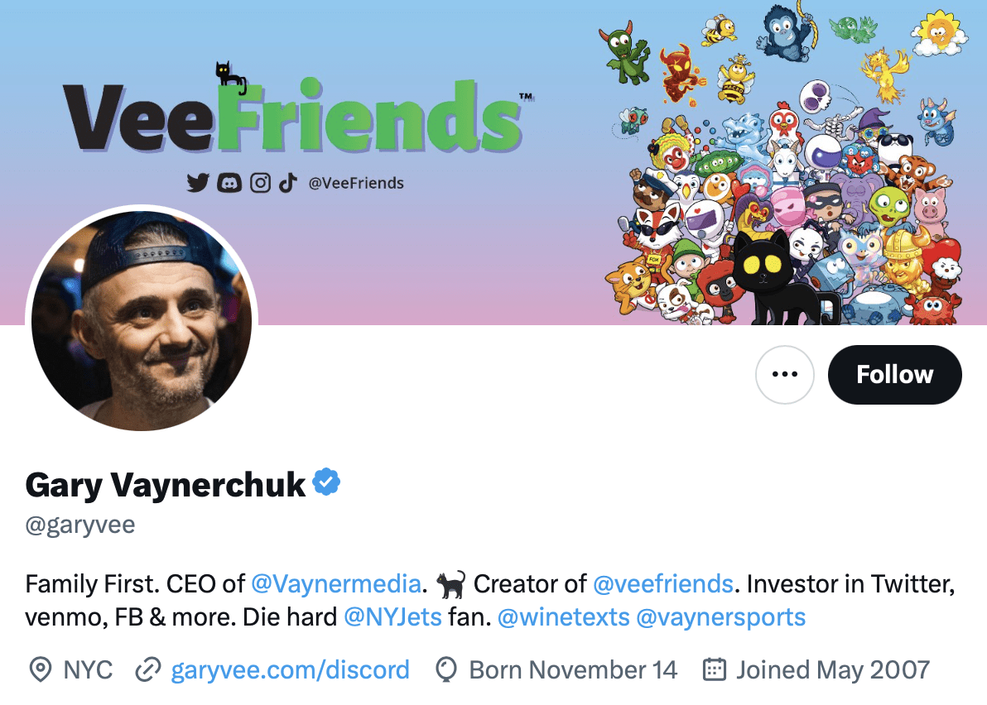Click the @NYJets mention in the bio

click(x=394, y=616)
